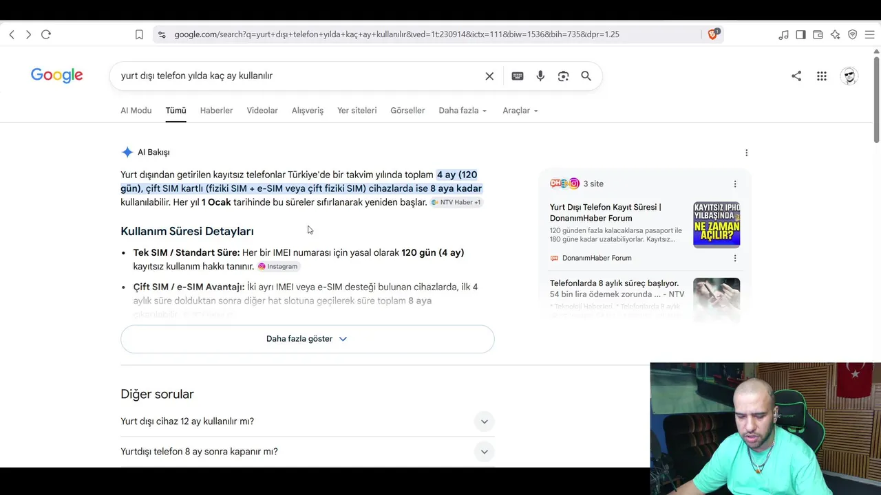Click the "AI Bakışı" label

click(x=153, y=153)
